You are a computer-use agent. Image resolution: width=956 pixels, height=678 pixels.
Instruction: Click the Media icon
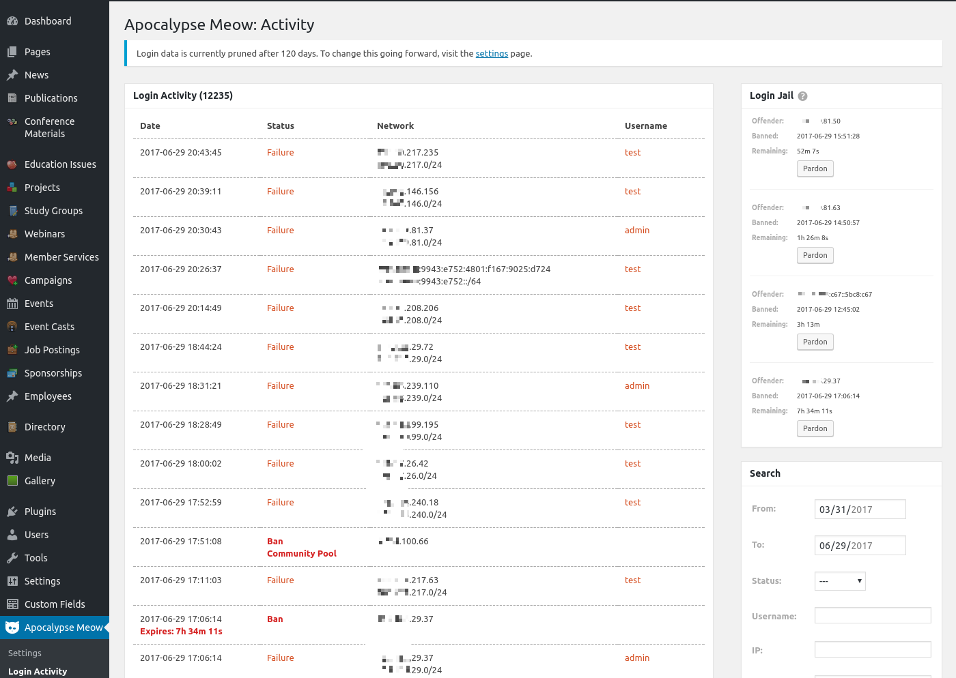[12, 458]
